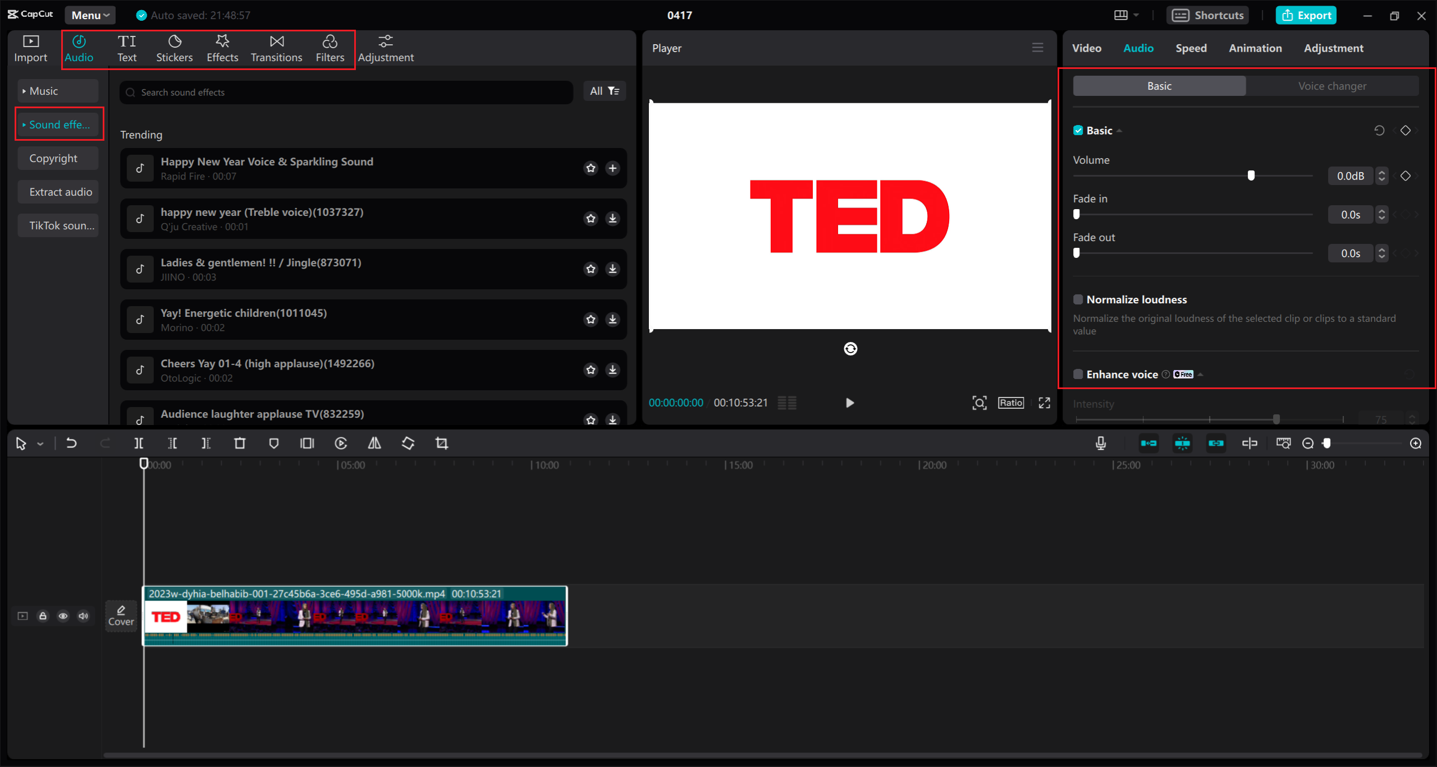Download Yay! Energetic children sound

(612, 320)
